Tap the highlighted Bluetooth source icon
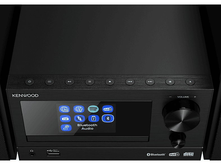This screenshot has width=221, height=165. (108, 118)
